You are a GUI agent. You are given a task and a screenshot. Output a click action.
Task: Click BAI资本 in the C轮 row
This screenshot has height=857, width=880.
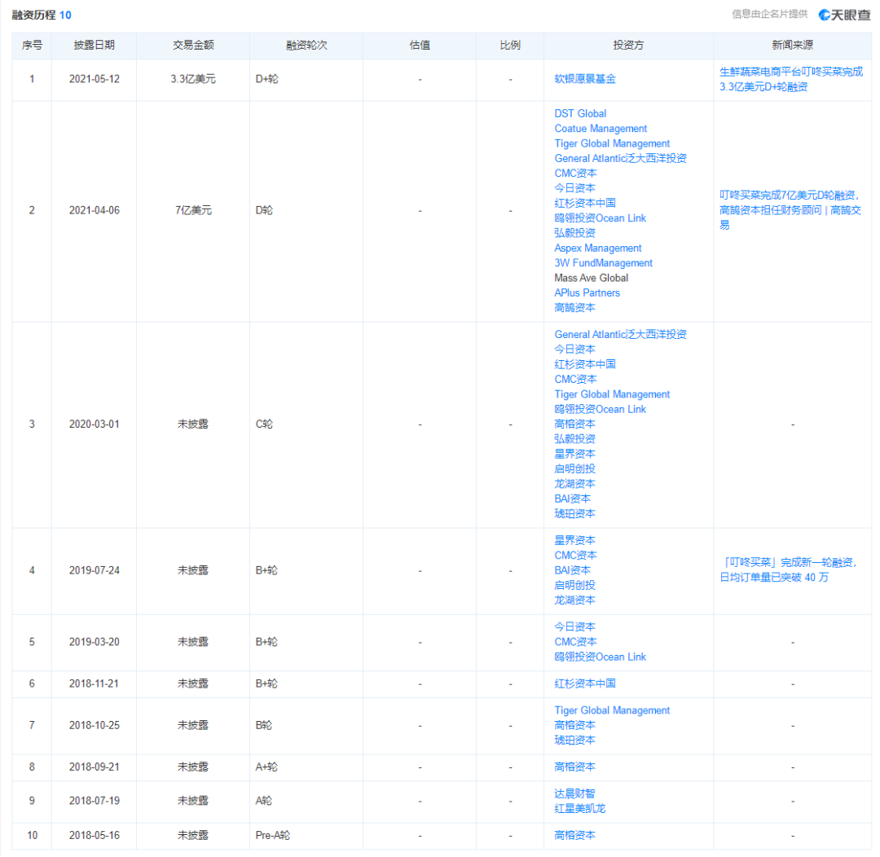pyautogui.click(x=573, y=499)
